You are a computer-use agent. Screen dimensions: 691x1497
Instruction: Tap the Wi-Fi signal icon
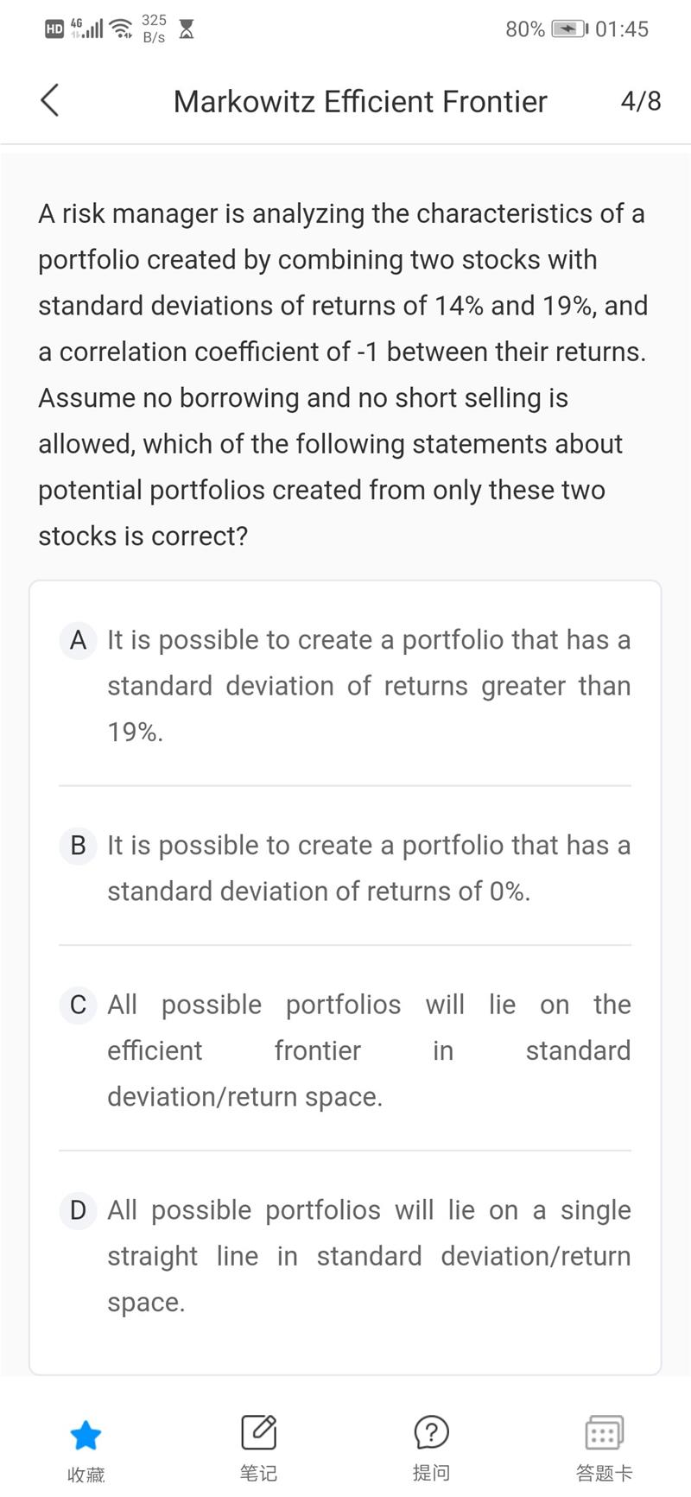tap(122, 29)
